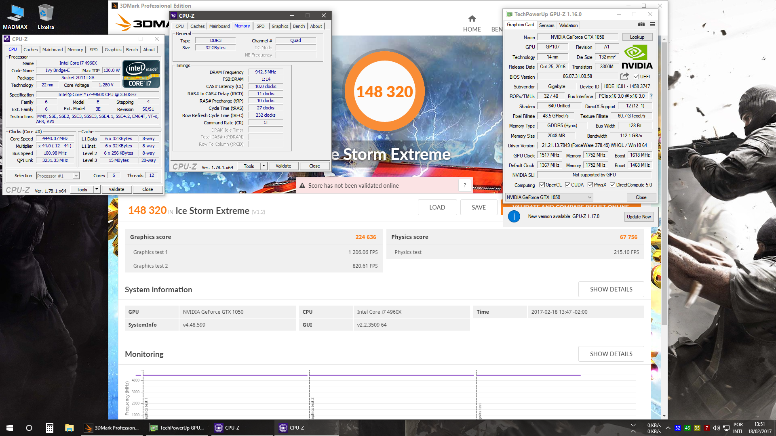This screenshot has width=776, height=436.
Task: Open the Caches tab in the left CPU-Z window
Action: click(30, 50)
